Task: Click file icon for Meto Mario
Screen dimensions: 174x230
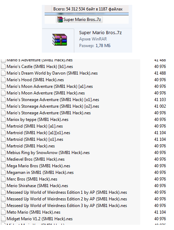Action: (3, 212)
